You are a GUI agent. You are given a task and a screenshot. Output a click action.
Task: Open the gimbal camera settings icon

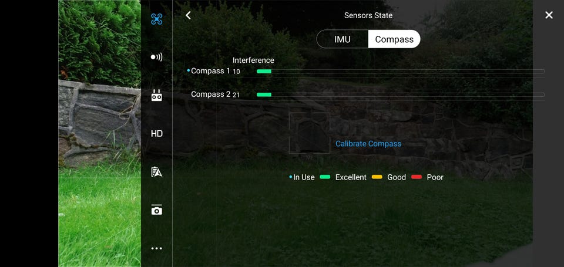click(156, 210)
